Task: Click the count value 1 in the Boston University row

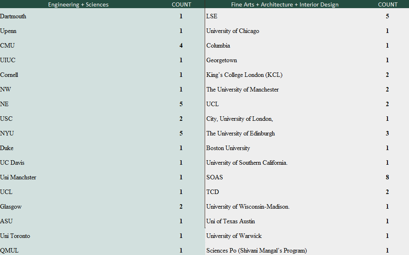Action: 387,148
